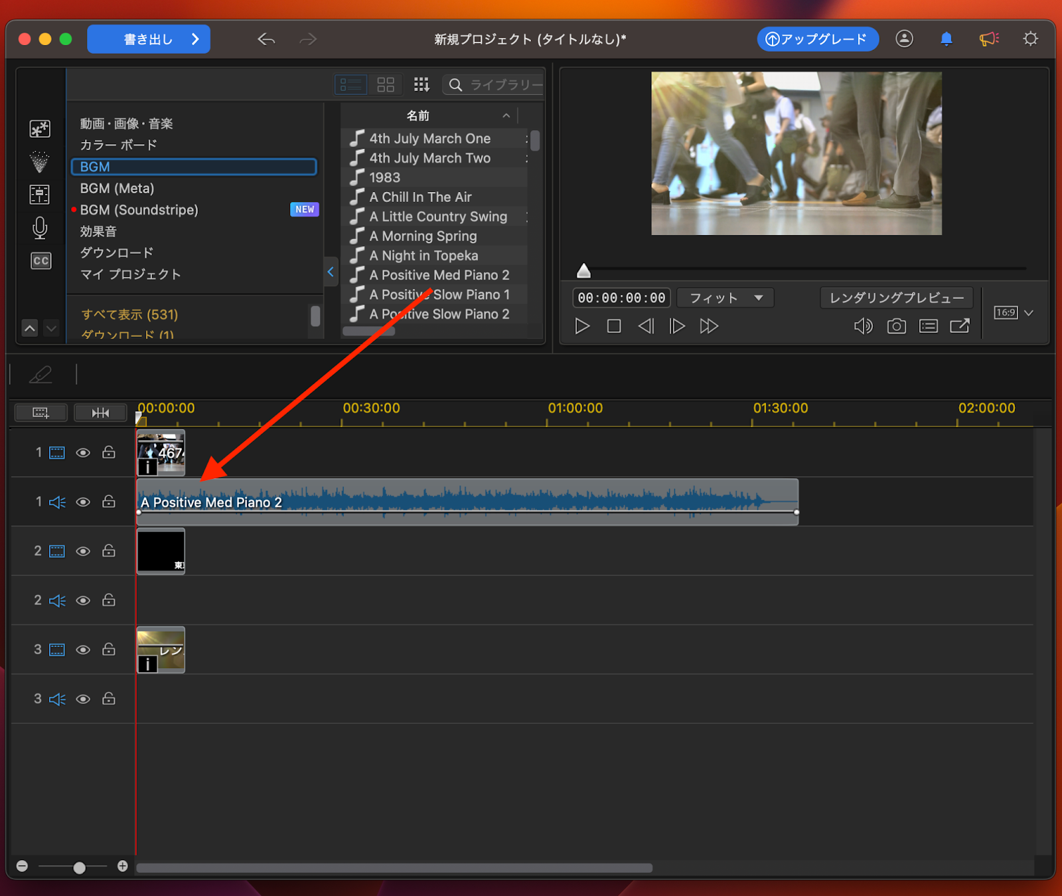Select BGM (Soundstripe) category
This screenshot has height=896, width=1062.
[139, 210]
